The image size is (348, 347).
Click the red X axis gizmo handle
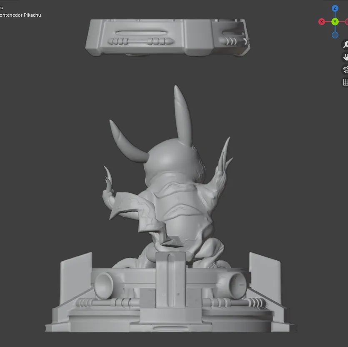click(322, 22)
